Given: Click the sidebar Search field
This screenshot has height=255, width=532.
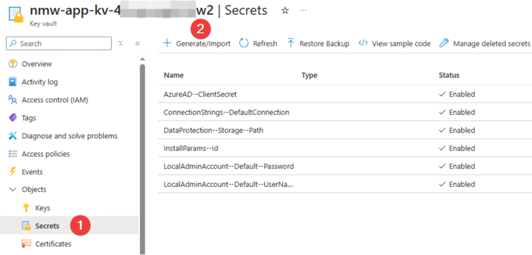Looking at the screenshot, I should (x=59, y=43).
